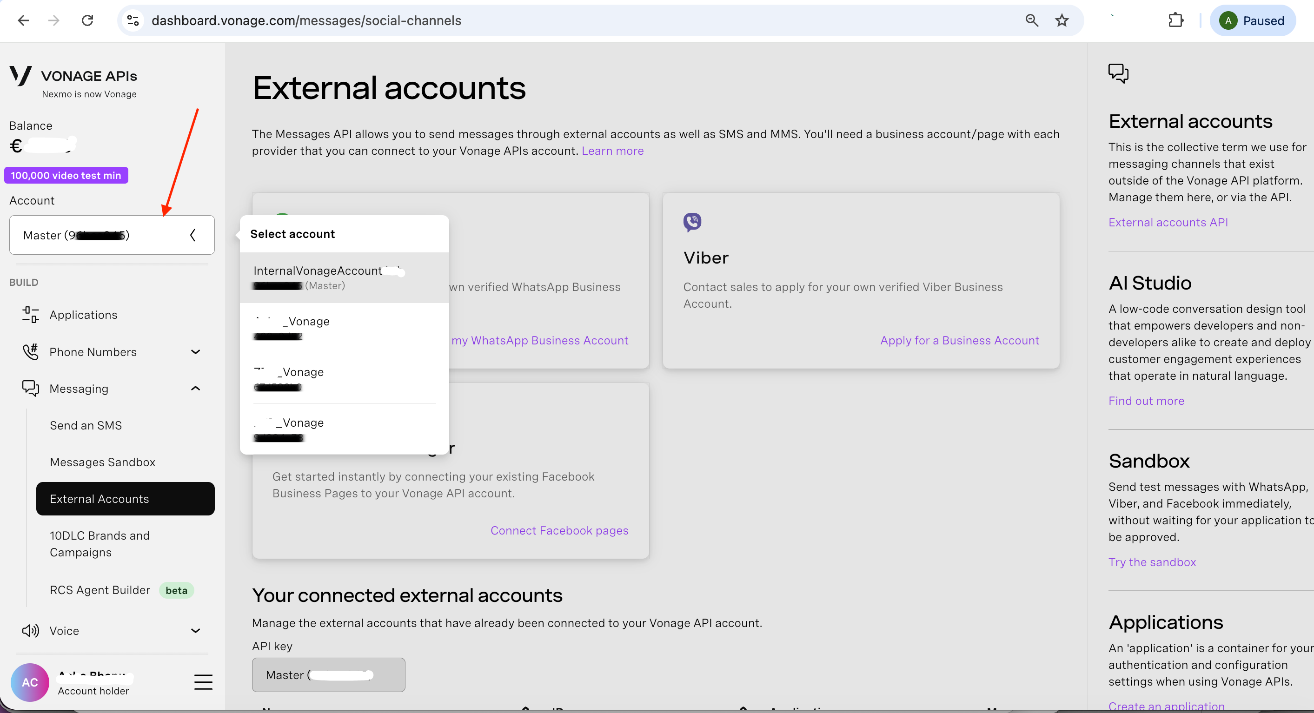Expand the Phone Numbers menu
Viewport: 1314px width, 713px height.
pyautogui.click(x=195, y=352)
